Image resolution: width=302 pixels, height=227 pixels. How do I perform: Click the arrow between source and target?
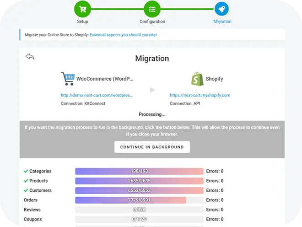pos(152,90)
